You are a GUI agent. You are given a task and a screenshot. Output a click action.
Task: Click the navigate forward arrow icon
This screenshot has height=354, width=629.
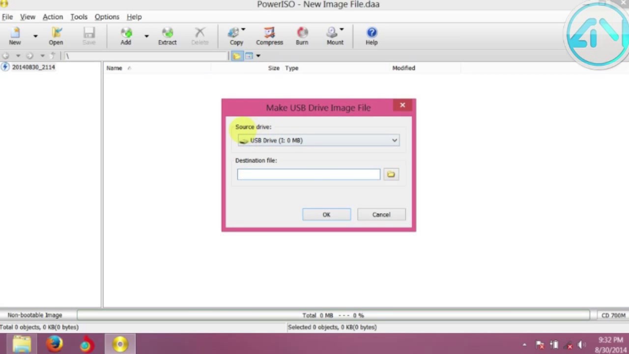pyautogui.click(x=29, y=56)
